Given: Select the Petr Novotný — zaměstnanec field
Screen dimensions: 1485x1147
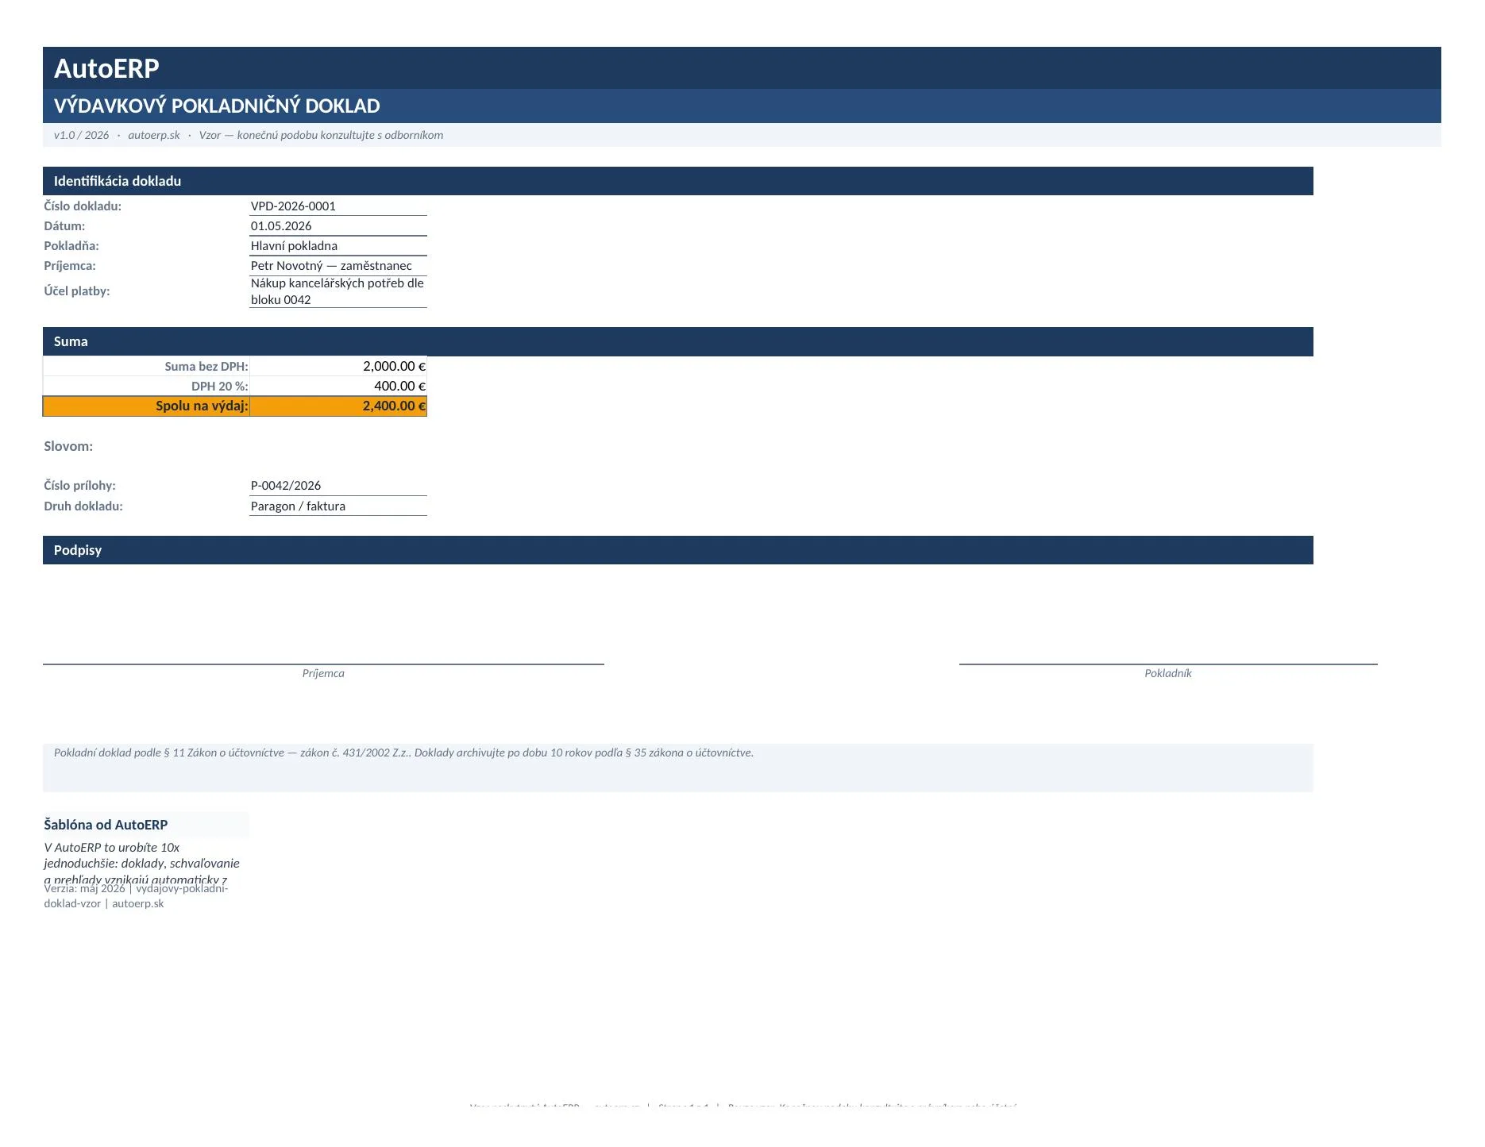Looking at the screenshot, I should click(x=337, y=266).
